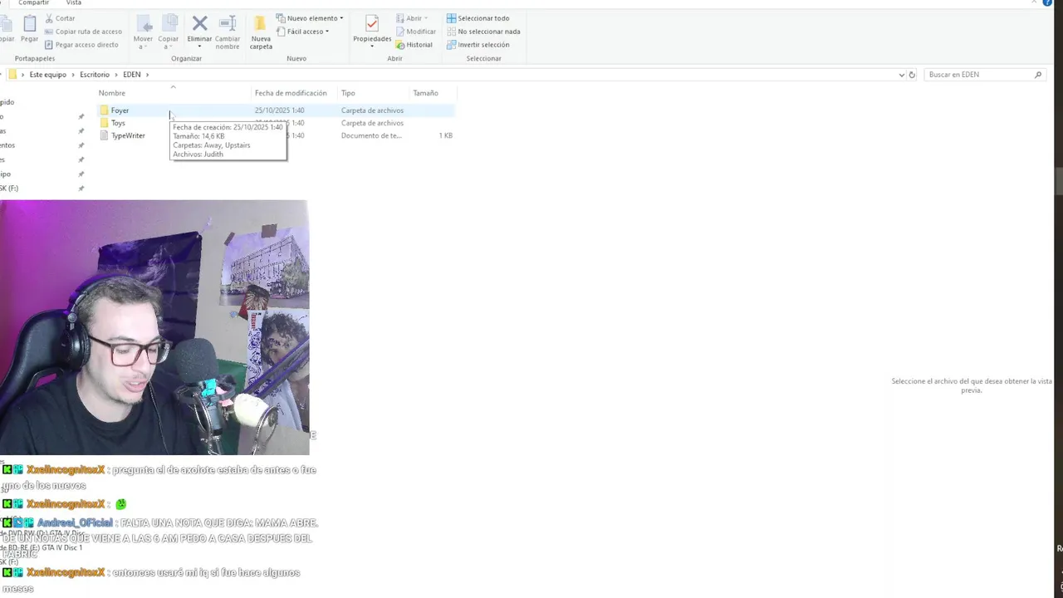
Task: Sort by the Tipo column header
Action: pos(348,93)
